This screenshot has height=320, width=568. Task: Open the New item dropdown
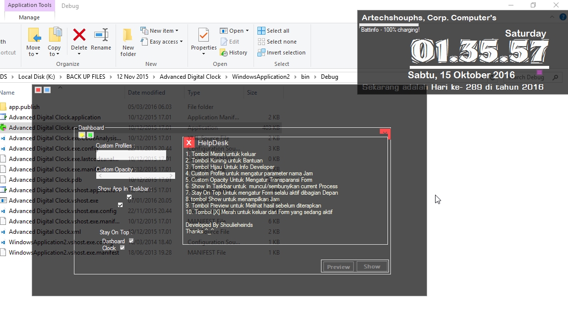click(159, 31)
